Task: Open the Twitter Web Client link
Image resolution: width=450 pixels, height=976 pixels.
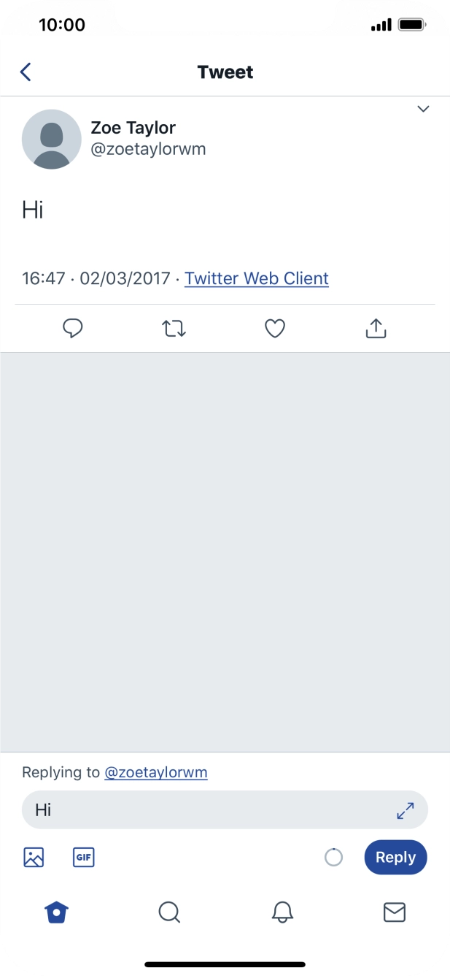Action: [x=256, y=278]
